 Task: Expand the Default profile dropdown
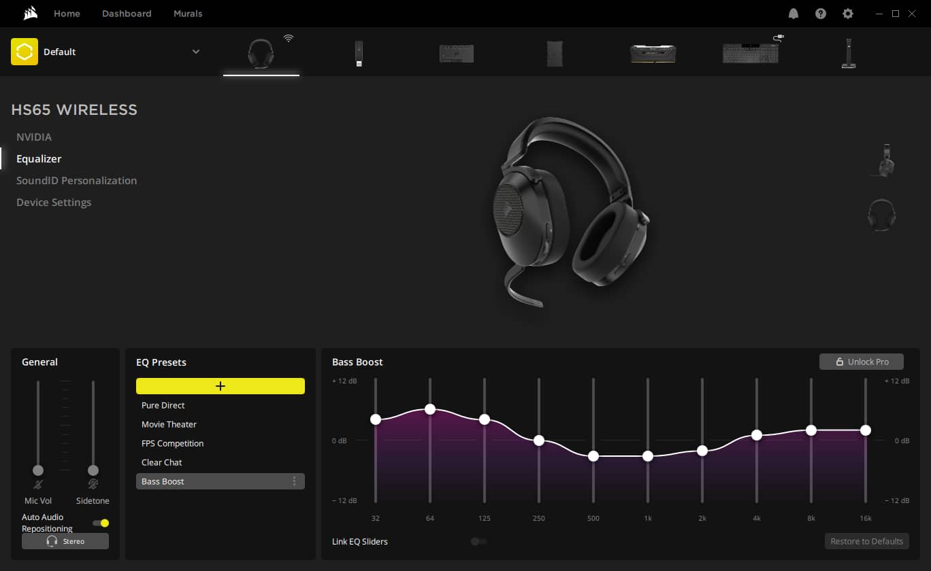(196, 52)
